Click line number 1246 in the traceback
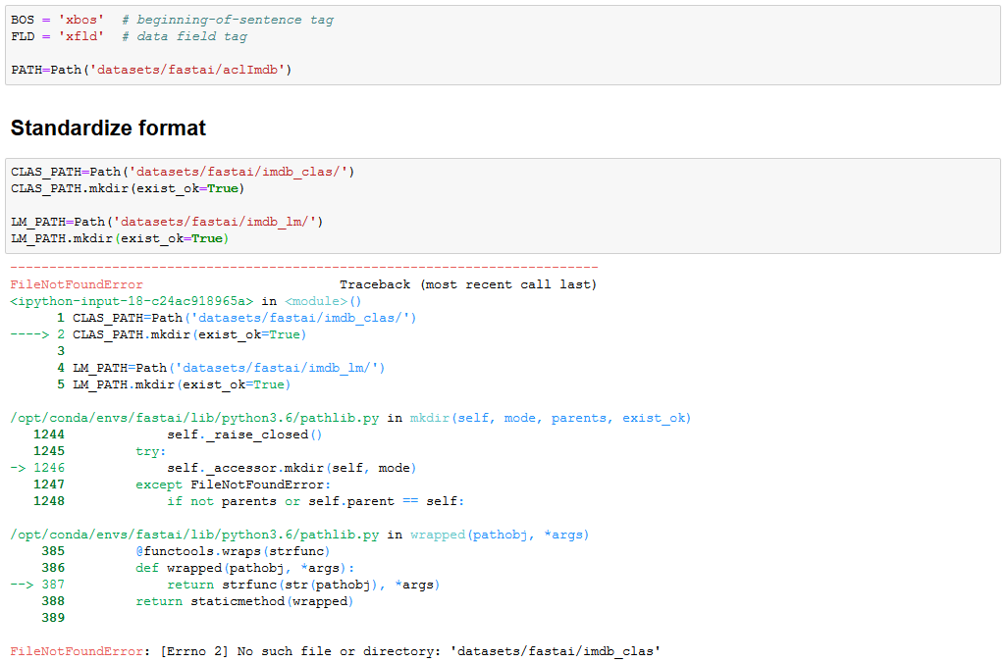The image size is (1007, 663). [49, 468]
